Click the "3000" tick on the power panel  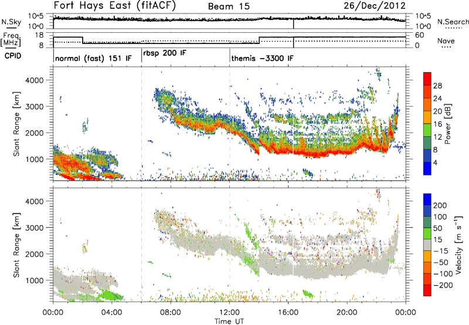tap(34, 107)
